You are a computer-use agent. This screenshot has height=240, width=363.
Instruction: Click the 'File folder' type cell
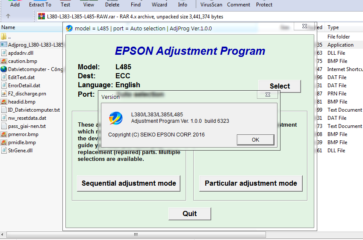pos(339,37)
